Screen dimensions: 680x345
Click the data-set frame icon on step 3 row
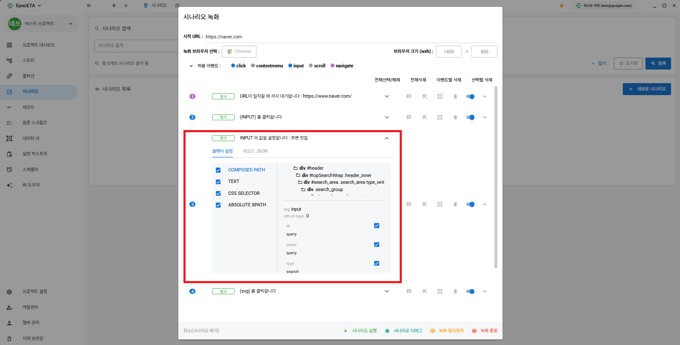pyautogui.click(x=440, y=204)
